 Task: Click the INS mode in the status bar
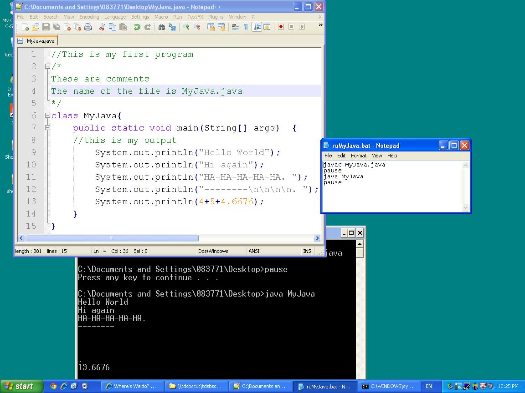[x=307, y=251]
